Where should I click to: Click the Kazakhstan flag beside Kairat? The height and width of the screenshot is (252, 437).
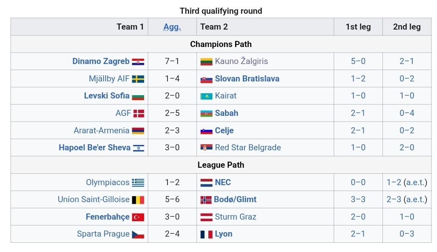pyautogui.click(x=206, y=96)
